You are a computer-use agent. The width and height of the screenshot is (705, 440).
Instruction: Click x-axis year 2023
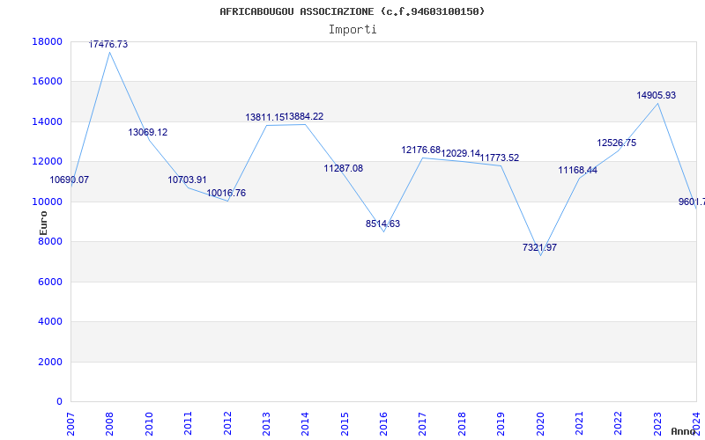[657, 423]
